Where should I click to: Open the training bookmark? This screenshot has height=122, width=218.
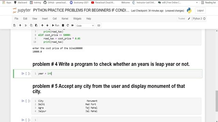pos(35,2)
